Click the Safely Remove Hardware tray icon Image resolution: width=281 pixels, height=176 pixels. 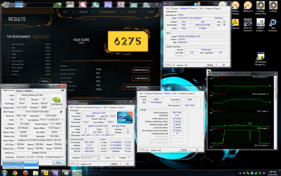pos(248,173)
